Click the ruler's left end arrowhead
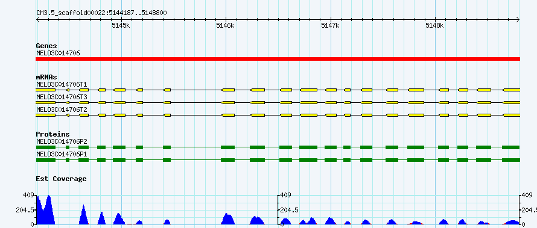The image size is (537, 228). (37, 20)
